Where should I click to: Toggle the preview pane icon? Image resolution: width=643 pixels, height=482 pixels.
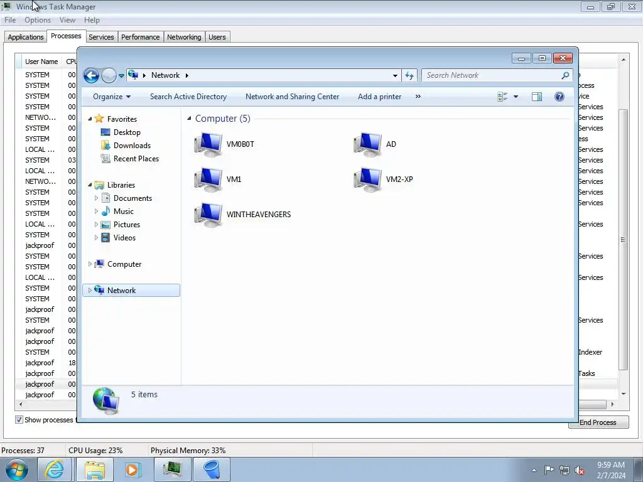tap(537, 97)
